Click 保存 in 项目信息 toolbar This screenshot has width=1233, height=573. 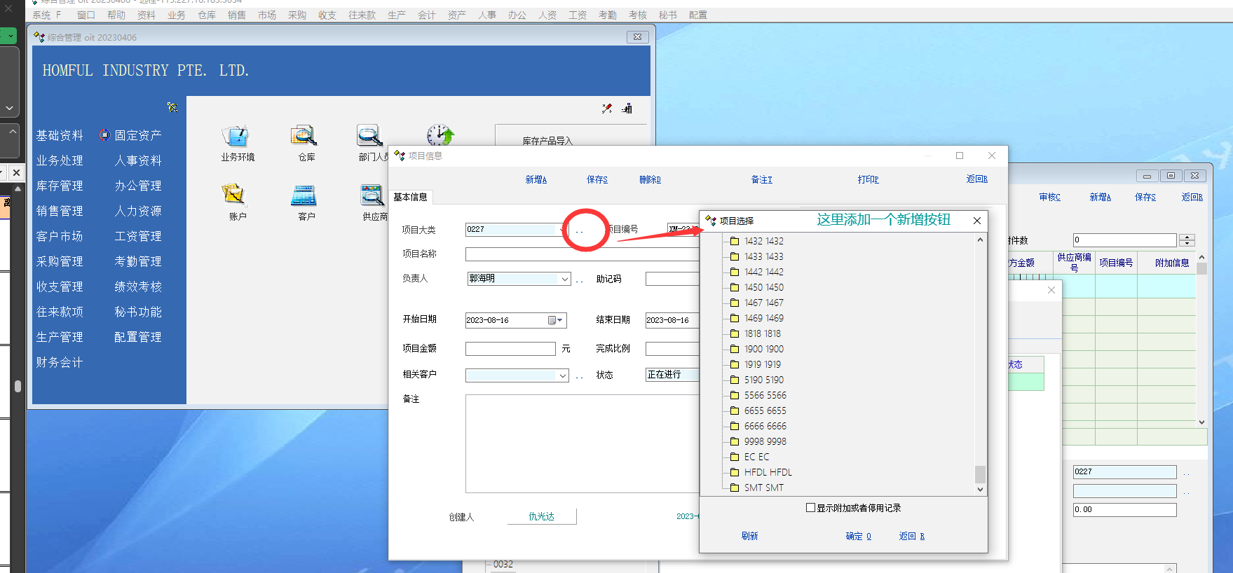pos(597,179)
